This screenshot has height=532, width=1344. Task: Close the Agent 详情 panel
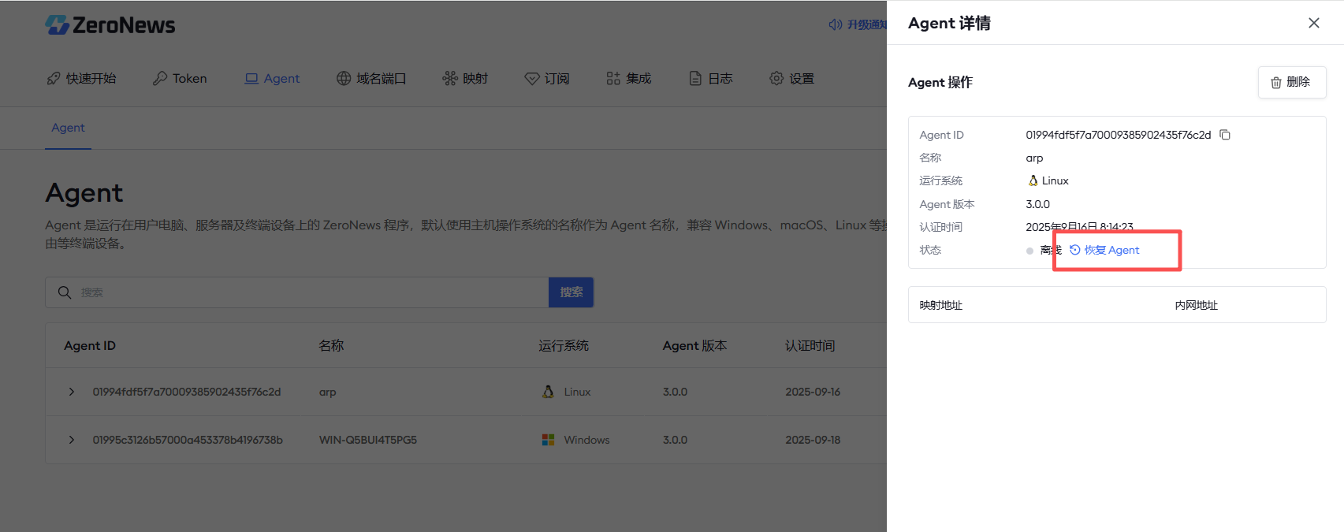[x=1313, y=23]
